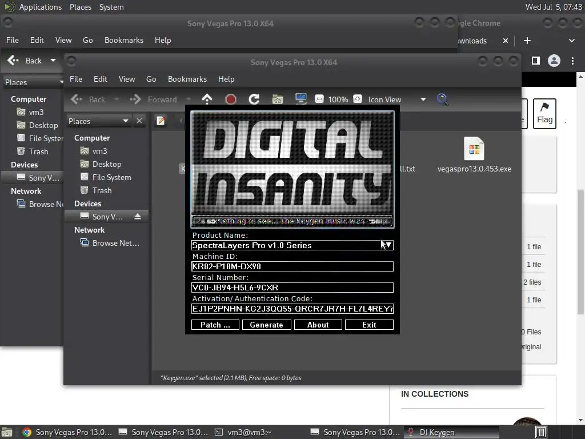Click Exit button in the keygen
The height and width of the screenshot is (439, 585).
[369, 325]
